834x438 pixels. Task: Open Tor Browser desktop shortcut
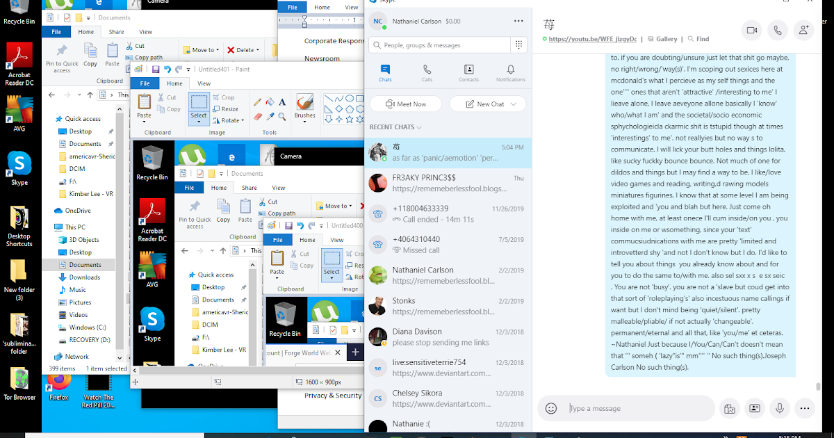(x=19, y=384)
